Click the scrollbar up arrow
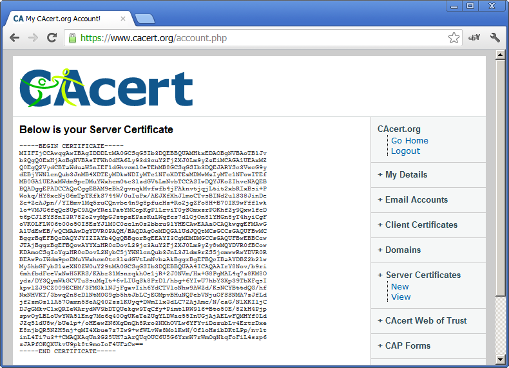Viewport: 509px width, 368px height. [500, 55]
